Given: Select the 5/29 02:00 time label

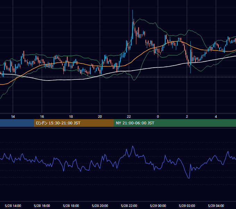Looking at the screenshot, I should tap(187, 206).
